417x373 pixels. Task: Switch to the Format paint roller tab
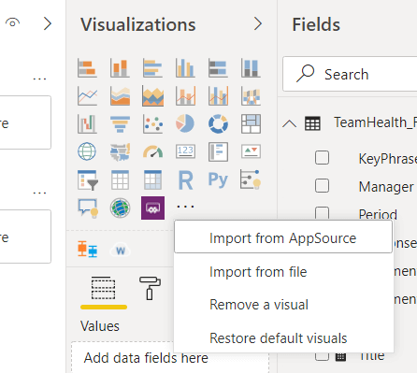150,288
